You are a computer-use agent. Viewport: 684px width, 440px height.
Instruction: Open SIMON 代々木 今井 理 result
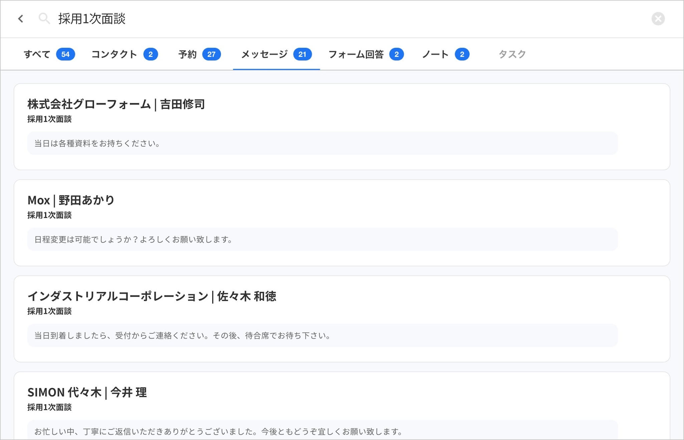point(87,392)
